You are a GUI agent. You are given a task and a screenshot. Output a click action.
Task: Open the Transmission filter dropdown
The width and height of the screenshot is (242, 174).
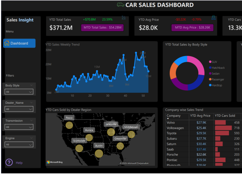coord(19,127)
